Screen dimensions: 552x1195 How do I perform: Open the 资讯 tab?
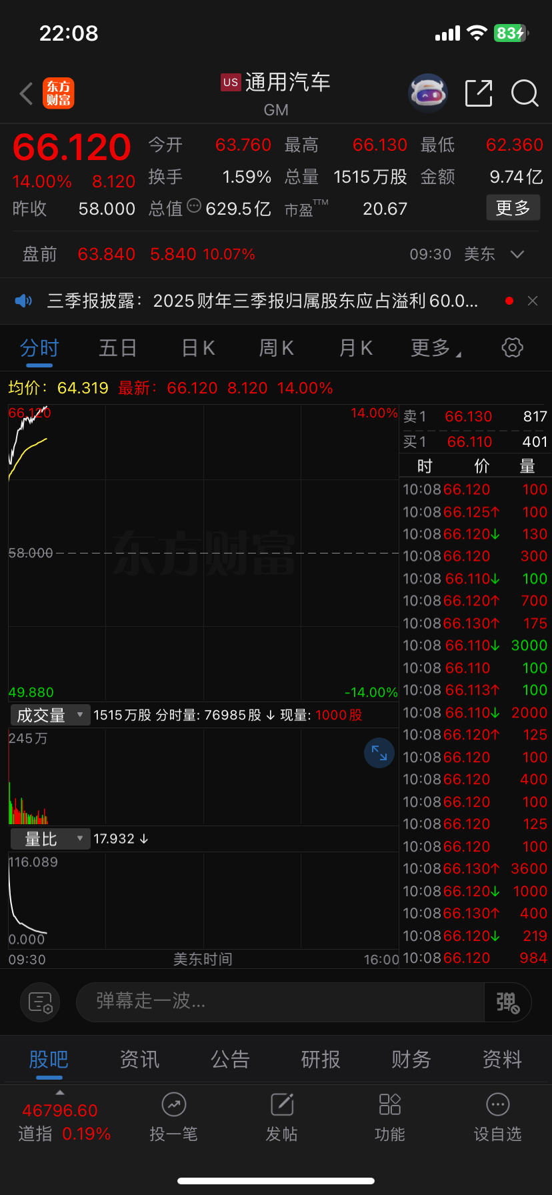[139, 1059]
